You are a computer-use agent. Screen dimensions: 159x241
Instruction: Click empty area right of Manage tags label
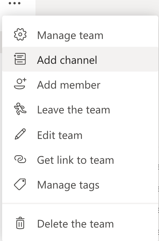128,185
